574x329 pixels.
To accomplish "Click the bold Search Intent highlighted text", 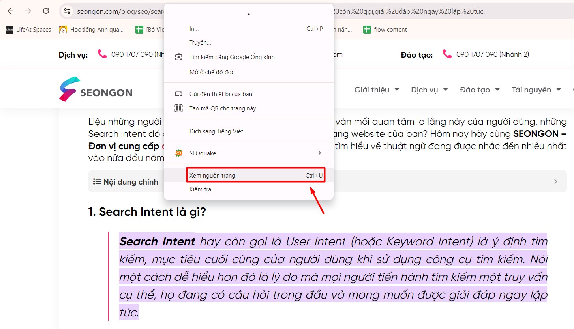I will (157, 241).
